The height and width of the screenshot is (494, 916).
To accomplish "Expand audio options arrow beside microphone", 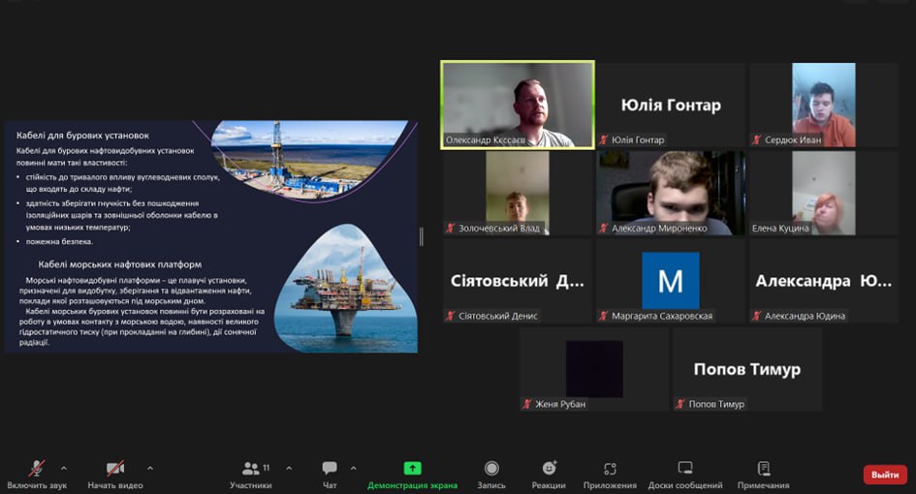I will 64,467.
